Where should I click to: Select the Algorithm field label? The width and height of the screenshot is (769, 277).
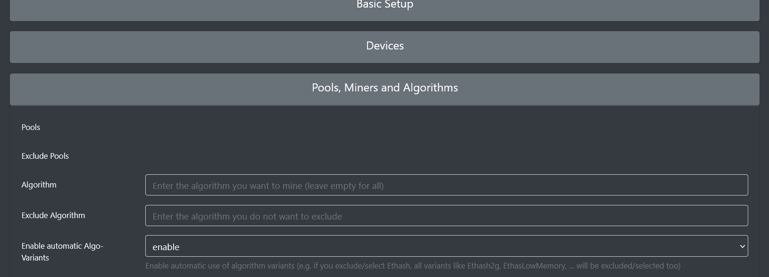pyautogui.click(x=39, y=185)
